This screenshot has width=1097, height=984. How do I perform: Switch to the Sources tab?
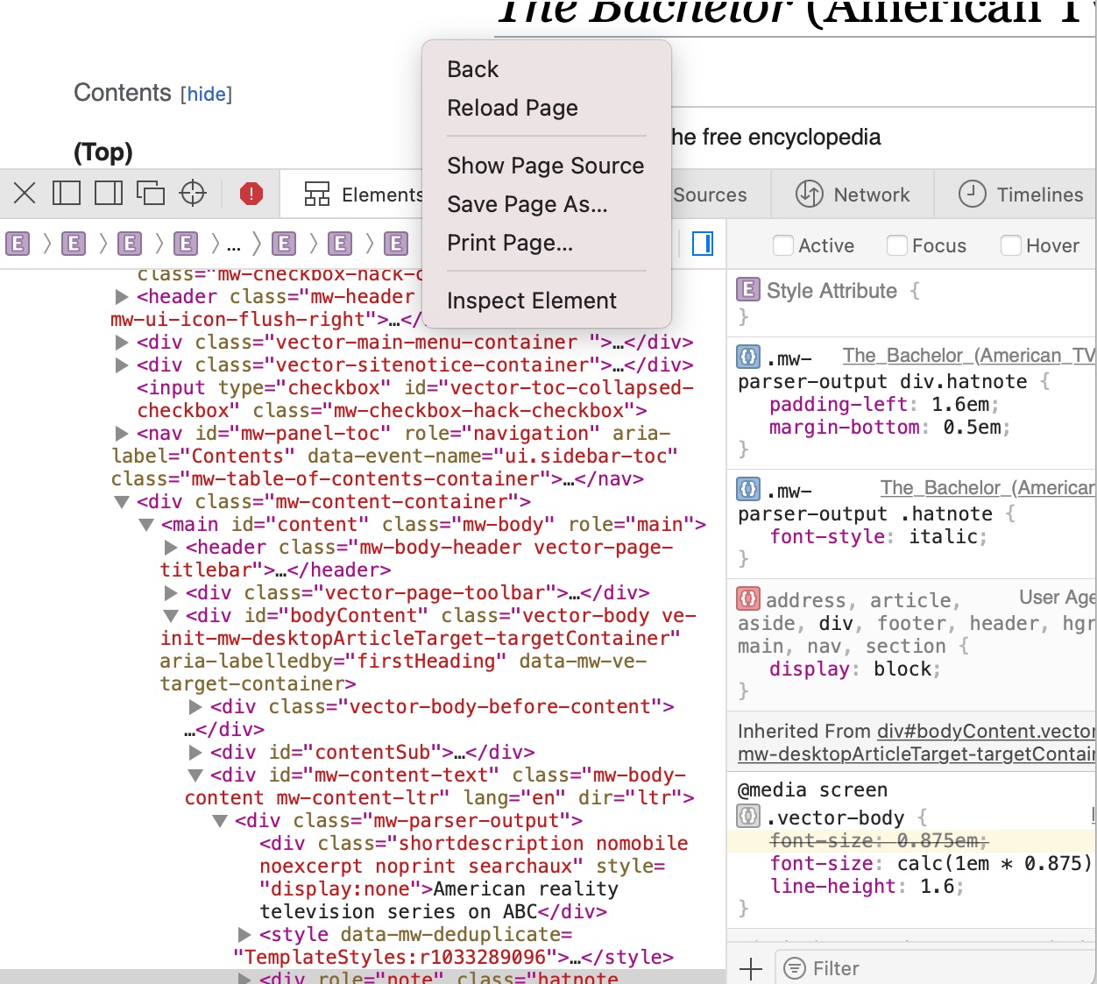pyautogui.click(x=710, y=195)
